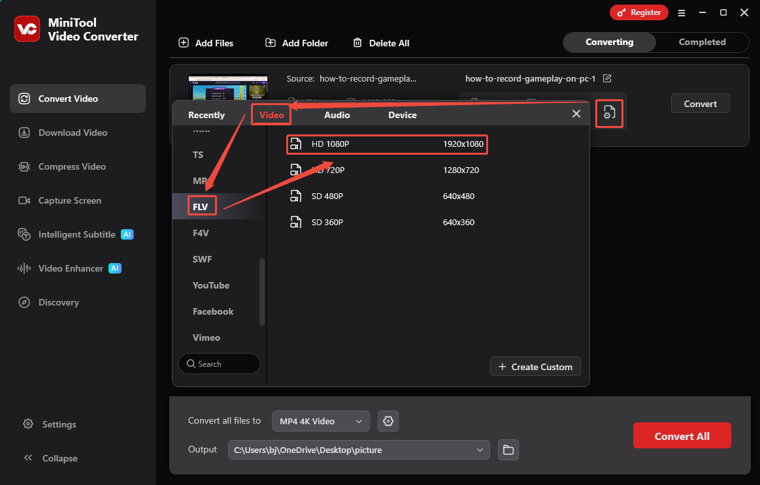Click the 1920x1080 resolution text
Image resolution: width=760 pixels, height=485 pixels.
[463, 144]
